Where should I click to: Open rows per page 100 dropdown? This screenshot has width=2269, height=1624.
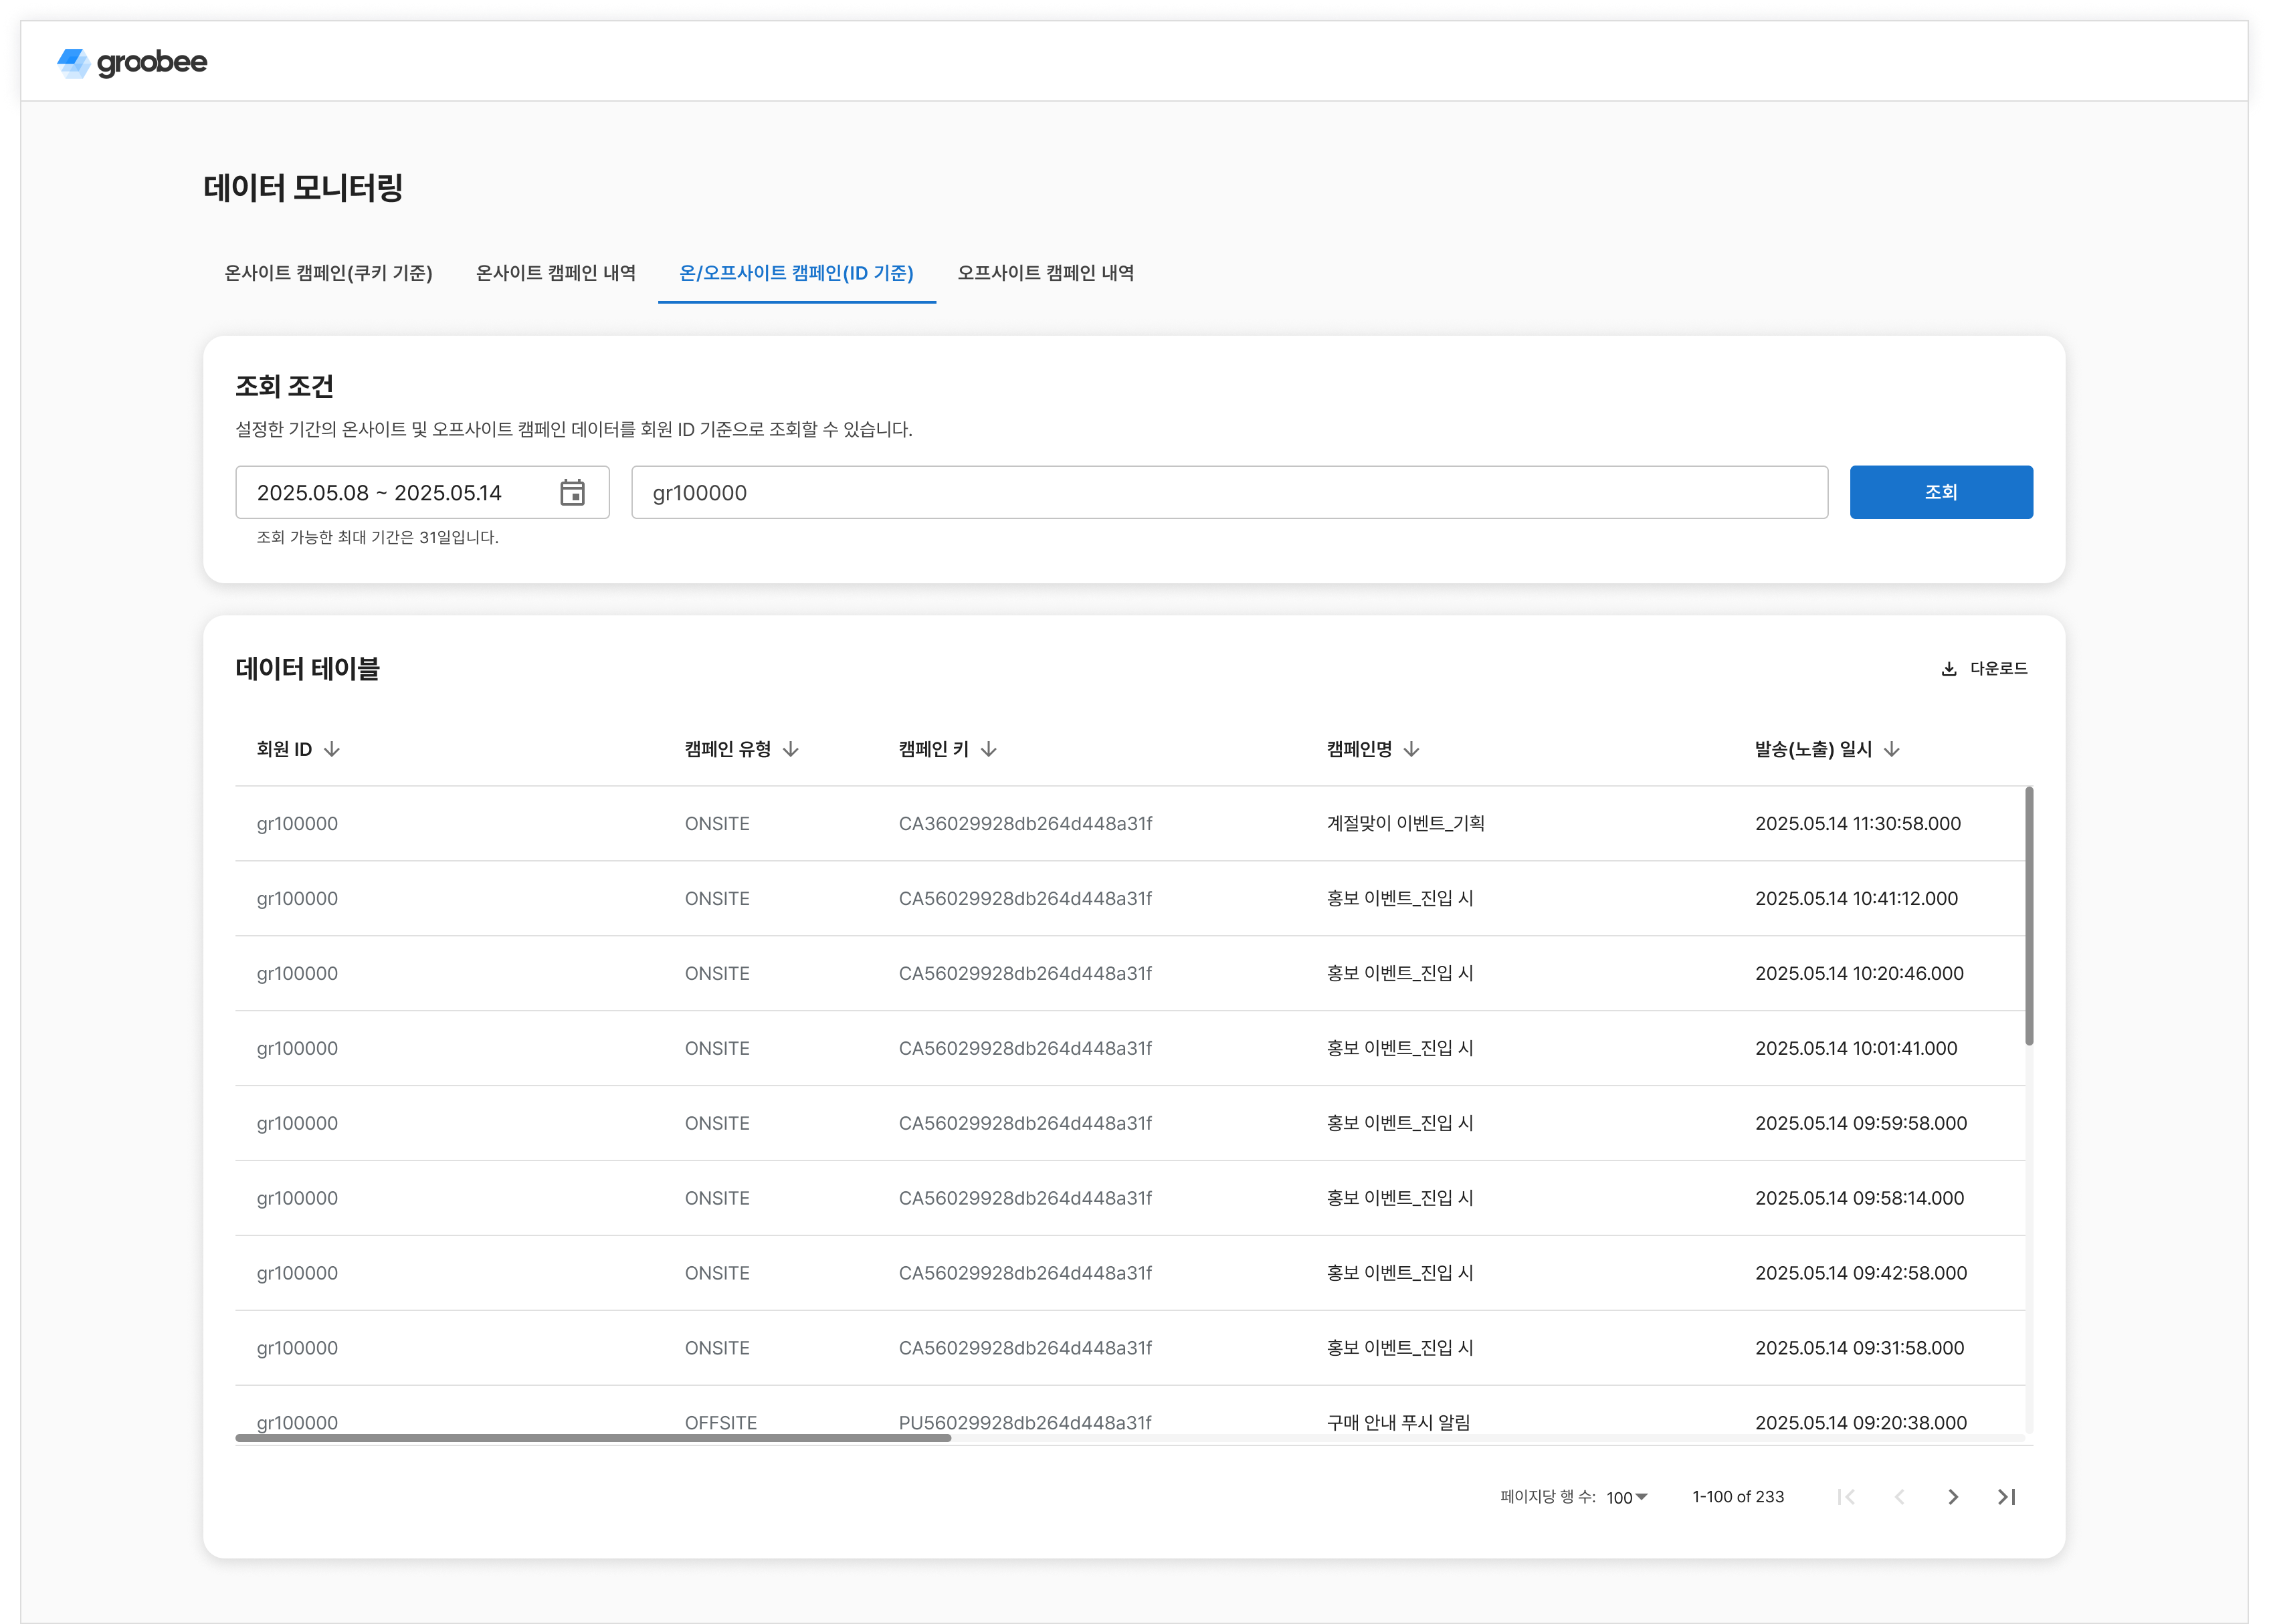coord(1627,1497)
